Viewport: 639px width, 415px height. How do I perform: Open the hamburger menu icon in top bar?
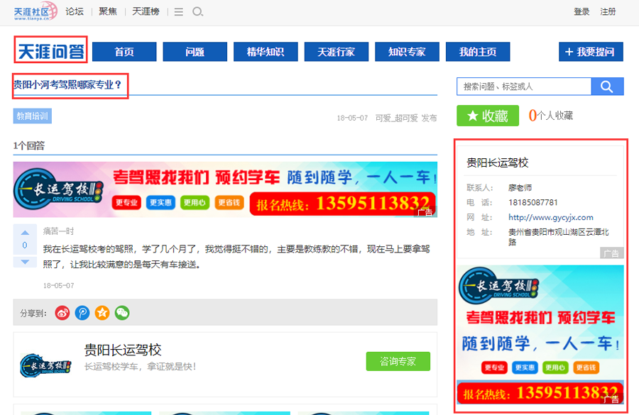[x=178, y=12]
